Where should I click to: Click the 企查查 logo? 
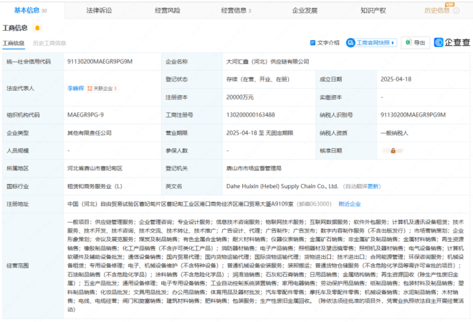[x=454, y=43]
